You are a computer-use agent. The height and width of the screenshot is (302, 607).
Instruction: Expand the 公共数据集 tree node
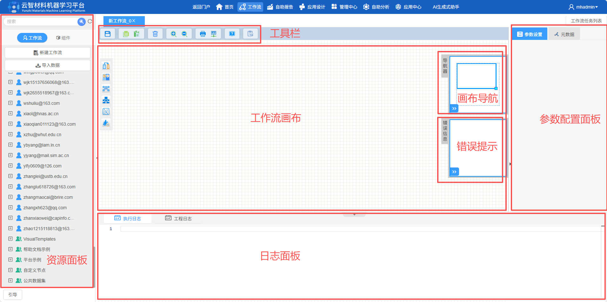pyautogui.click(x=10, y=280)
